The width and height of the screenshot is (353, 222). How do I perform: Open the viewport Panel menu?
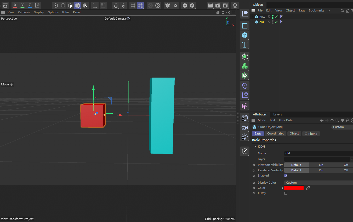(77, 12)
